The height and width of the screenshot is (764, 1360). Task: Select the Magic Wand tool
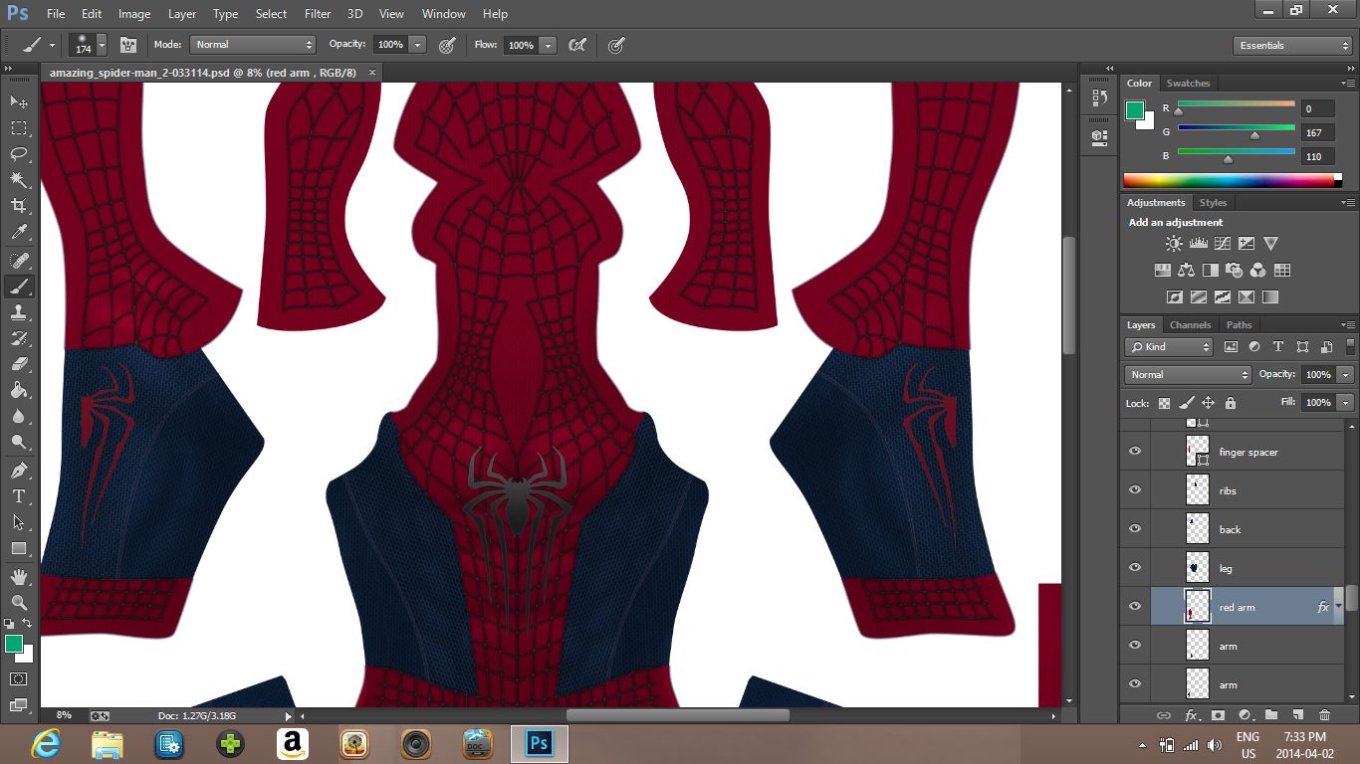point(19,179)
